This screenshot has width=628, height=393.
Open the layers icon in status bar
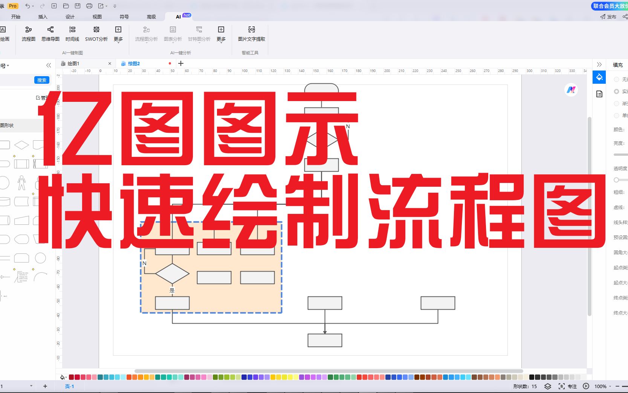[x=548, y=386]
